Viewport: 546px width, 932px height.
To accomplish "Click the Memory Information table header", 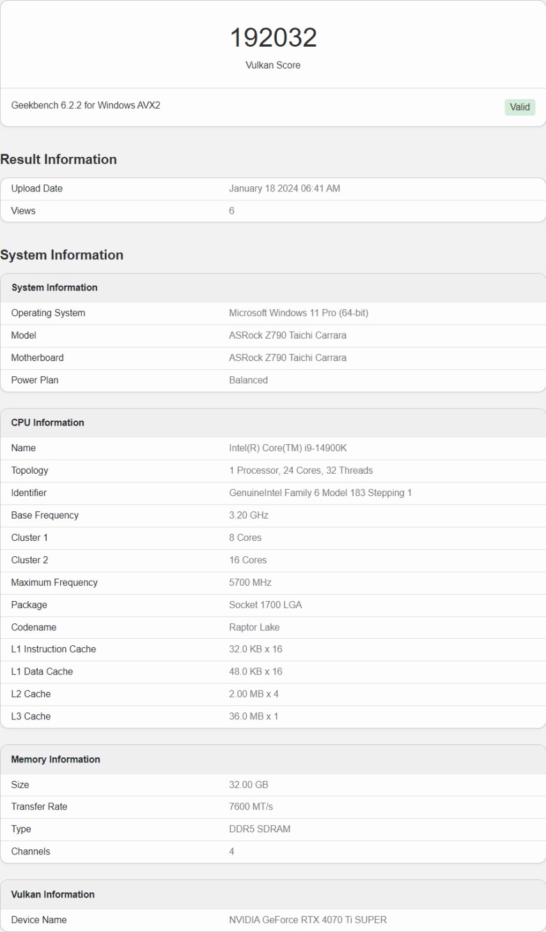I will coord(56,759).
